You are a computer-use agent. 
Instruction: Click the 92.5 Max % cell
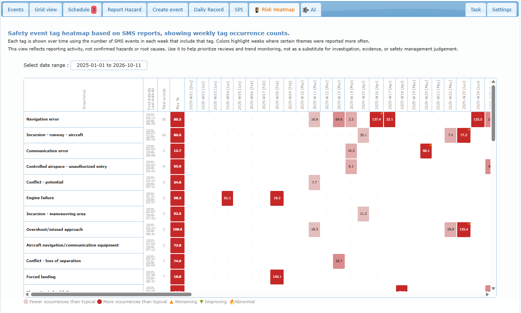tap(177, 214)
